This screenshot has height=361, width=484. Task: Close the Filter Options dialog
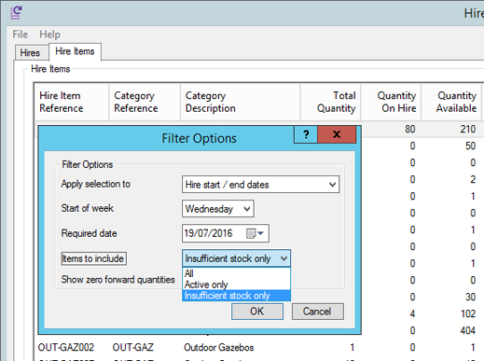coord(337,134)
